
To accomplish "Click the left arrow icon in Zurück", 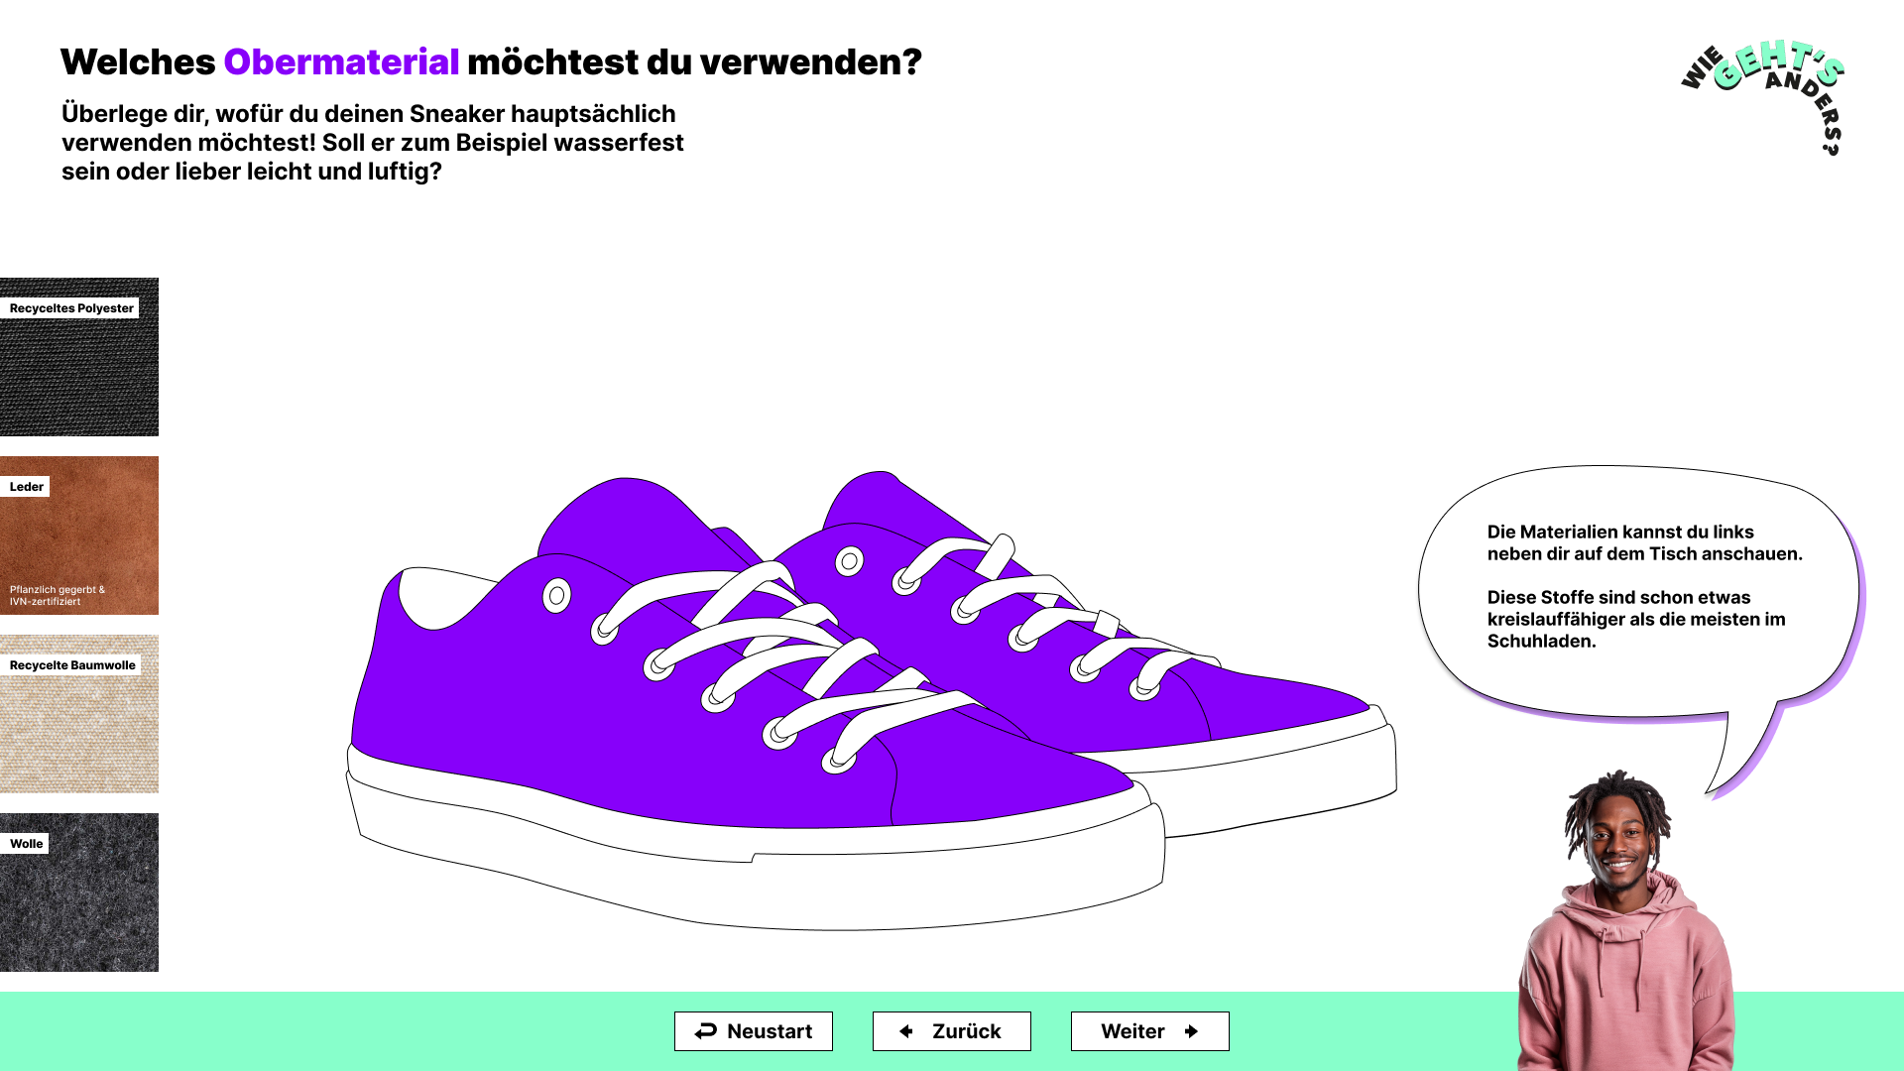I will tap(906, 1031).
